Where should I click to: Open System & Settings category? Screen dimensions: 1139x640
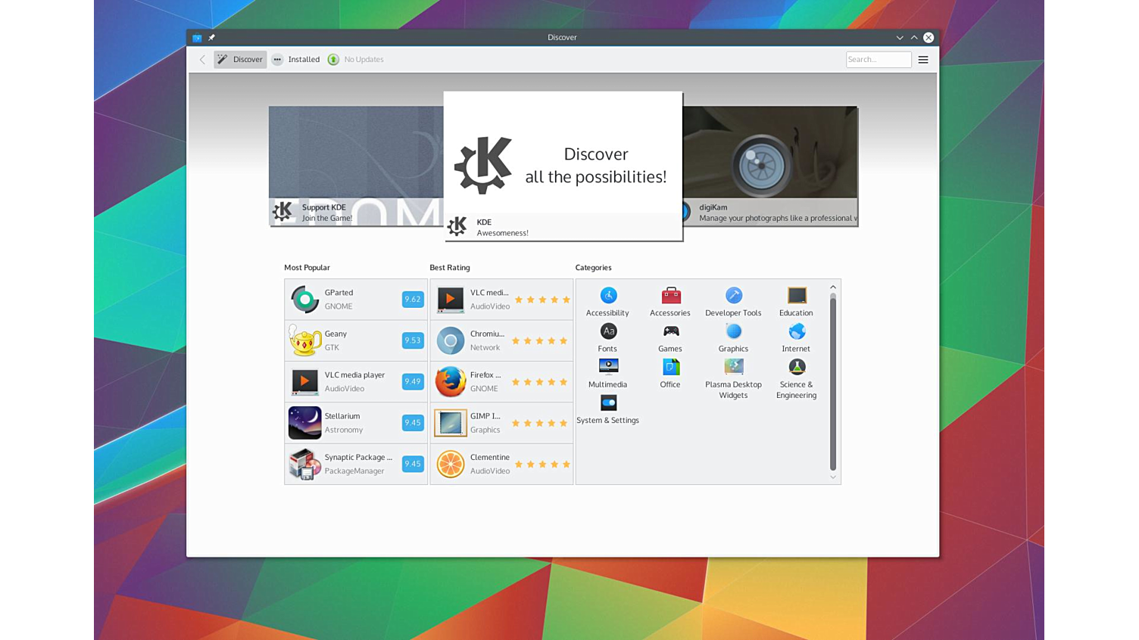[607, 409]
